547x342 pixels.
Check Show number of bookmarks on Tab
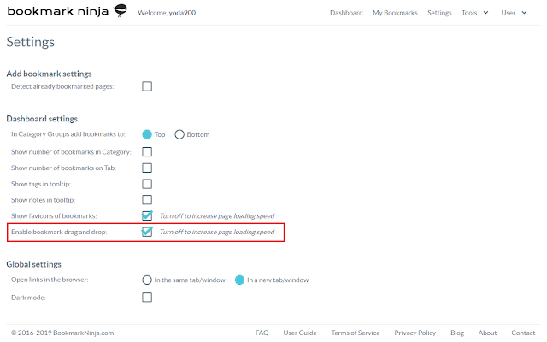coord(147,168)
